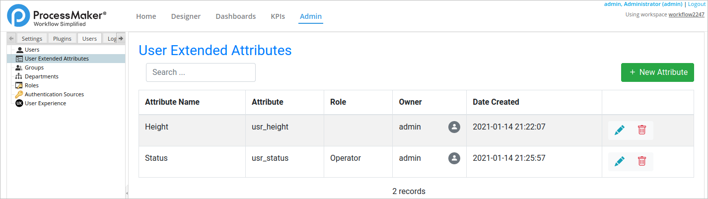The width and height of the screenshot is (708, 199).
Task: Collapse the left sidebar panel handle
Action: pos(127,193)
